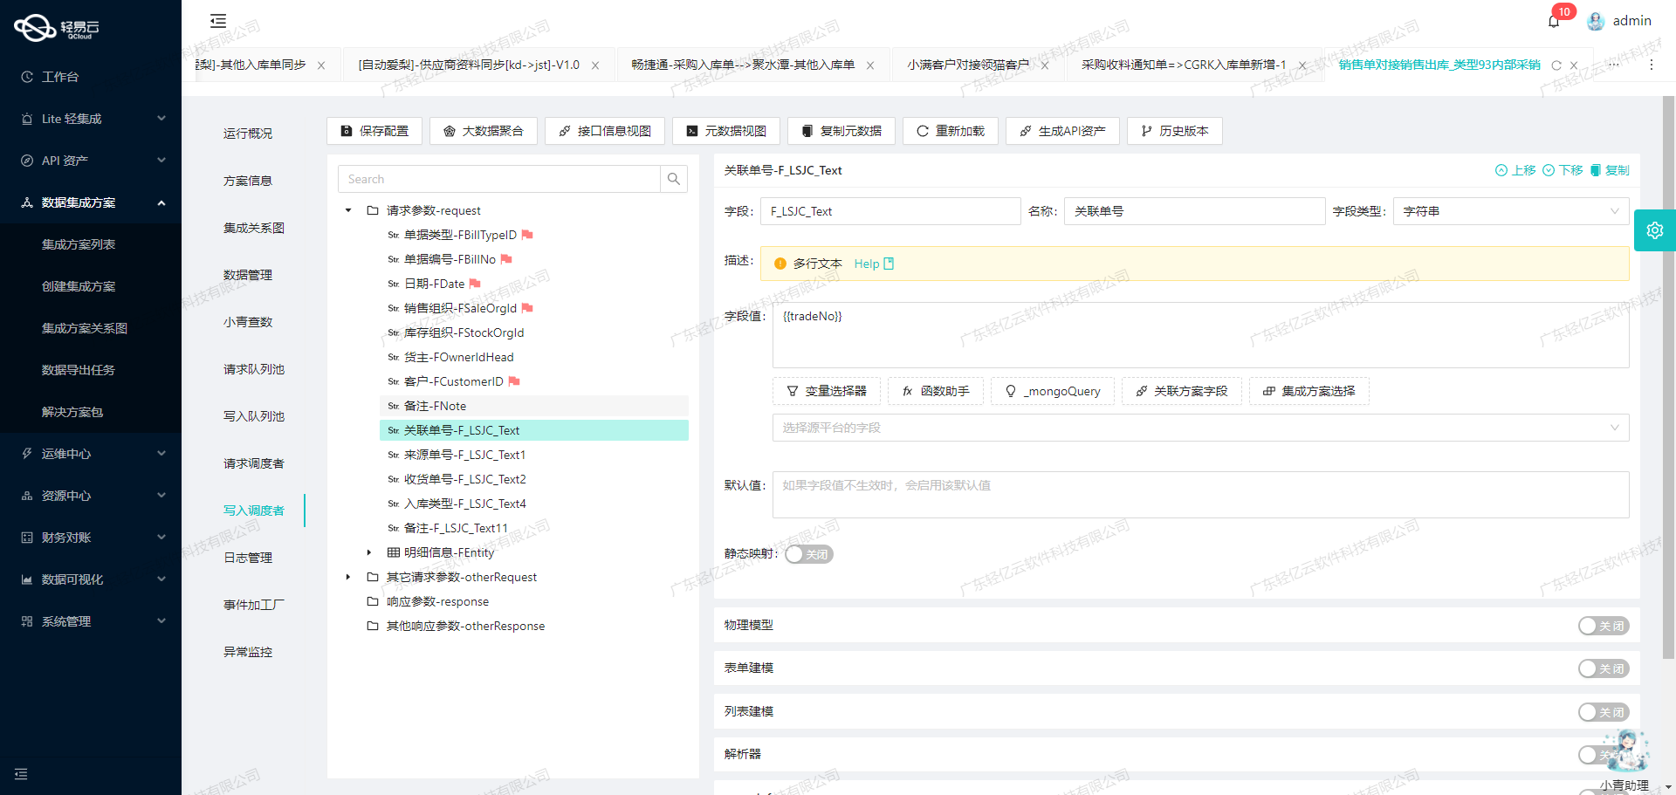Toggle the 物理模型 switch
This screenshot has height=795, width=1676.
pos(1604,626)
